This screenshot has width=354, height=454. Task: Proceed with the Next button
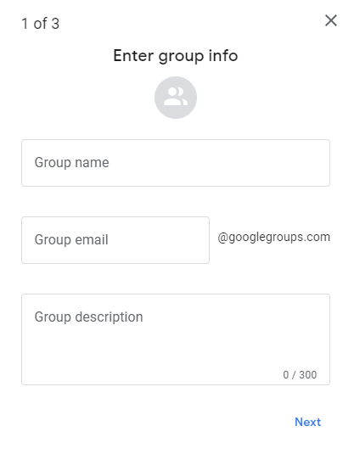click(x=307, y=422)
